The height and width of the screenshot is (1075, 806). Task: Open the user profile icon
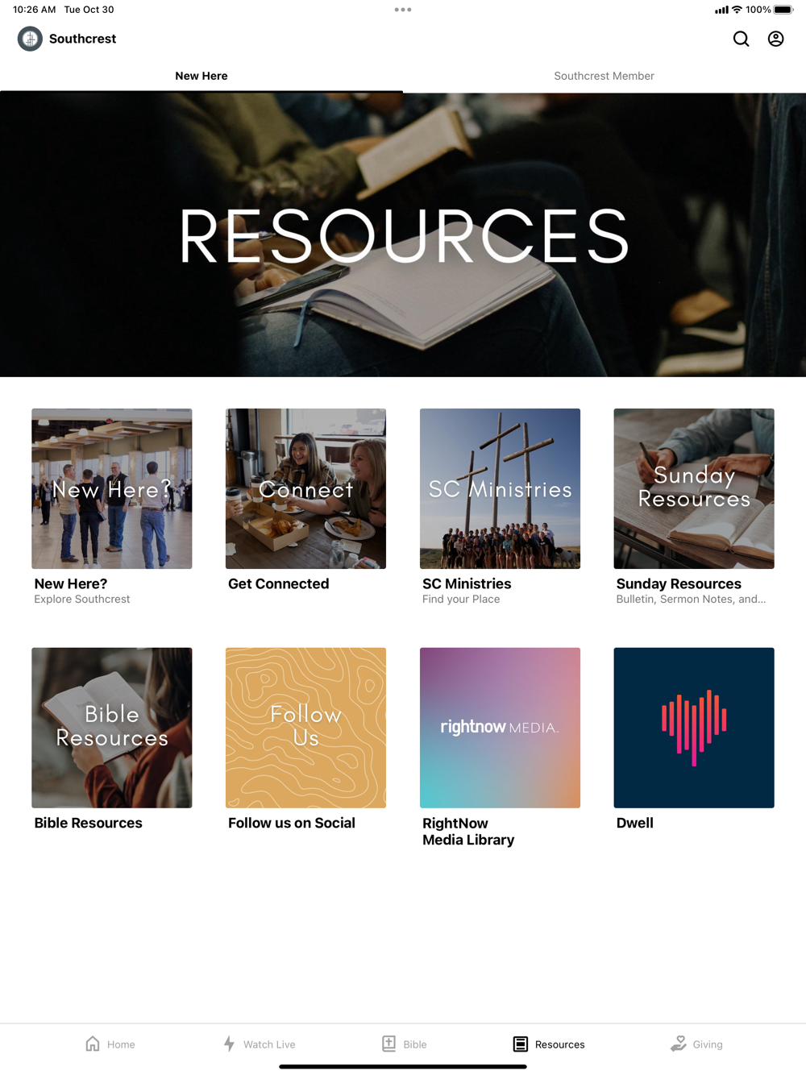point(775,39)
